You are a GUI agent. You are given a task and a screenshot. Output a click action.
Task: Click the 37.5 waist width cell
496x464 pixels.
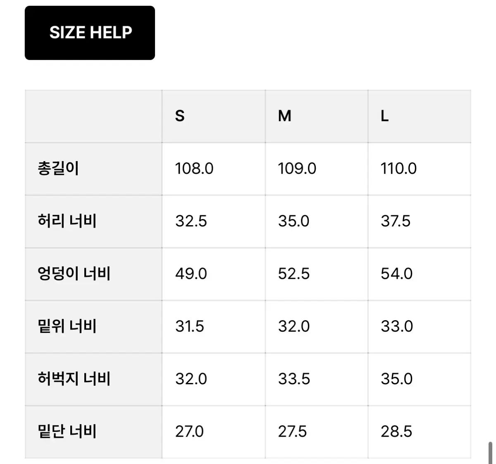tap(396, 221)
